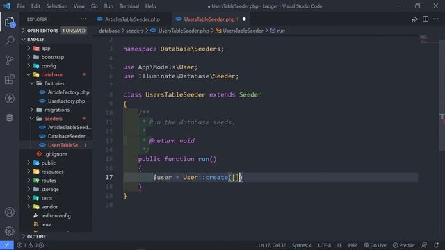Image resolution: width=445 pixels, height=250 pixels.
Task: Click Prettier status bar entry
Action: [404, 245]
